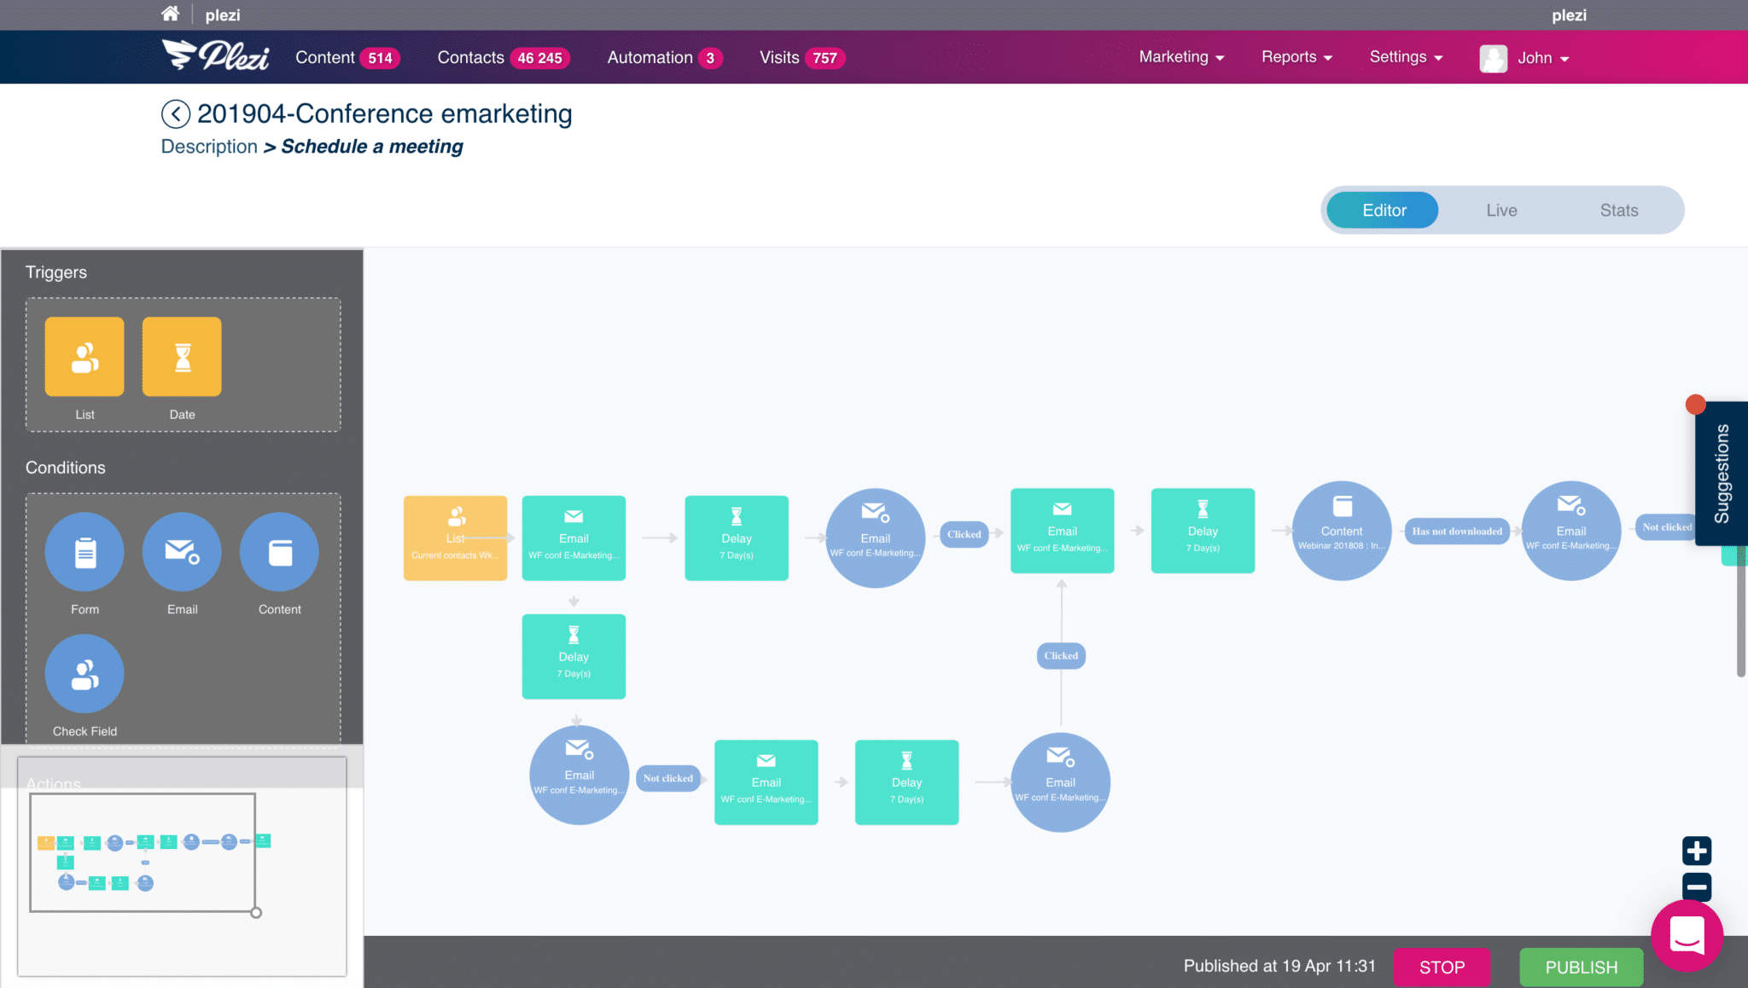Image resolution: width=1748 pixels, height=988 pixels.
Task: Open the Content tab
Action: coord(347,57)
